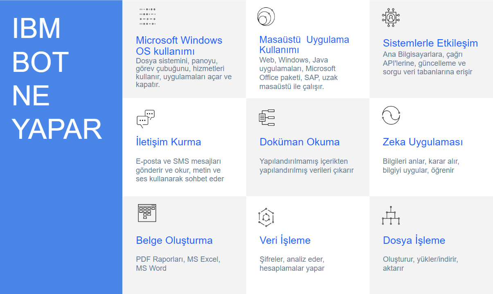This screenshot has height=294, width=493.
Task: Click the hierarchy tree icon above Dosya İşleme
Action: [391, 216]
